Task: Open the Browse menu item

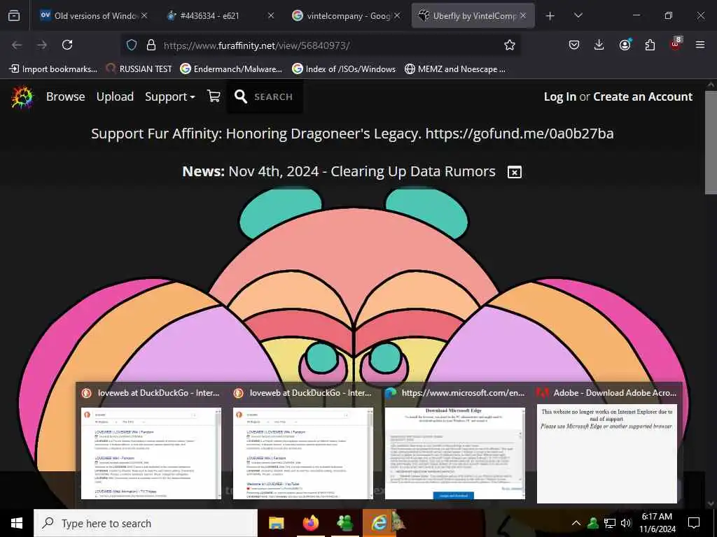Action: (x=65, y=96)
